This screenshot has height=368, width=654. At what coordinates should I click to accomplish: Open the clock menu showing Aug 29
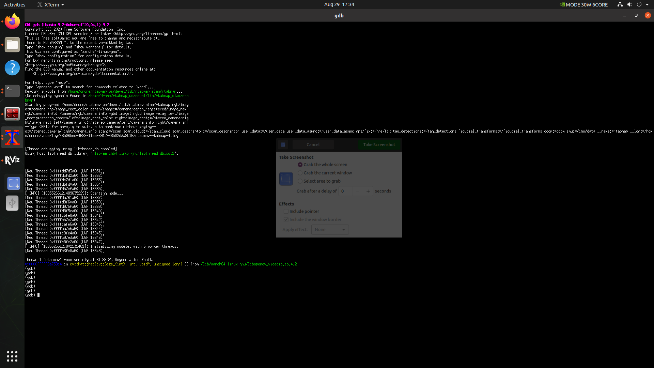339,4
